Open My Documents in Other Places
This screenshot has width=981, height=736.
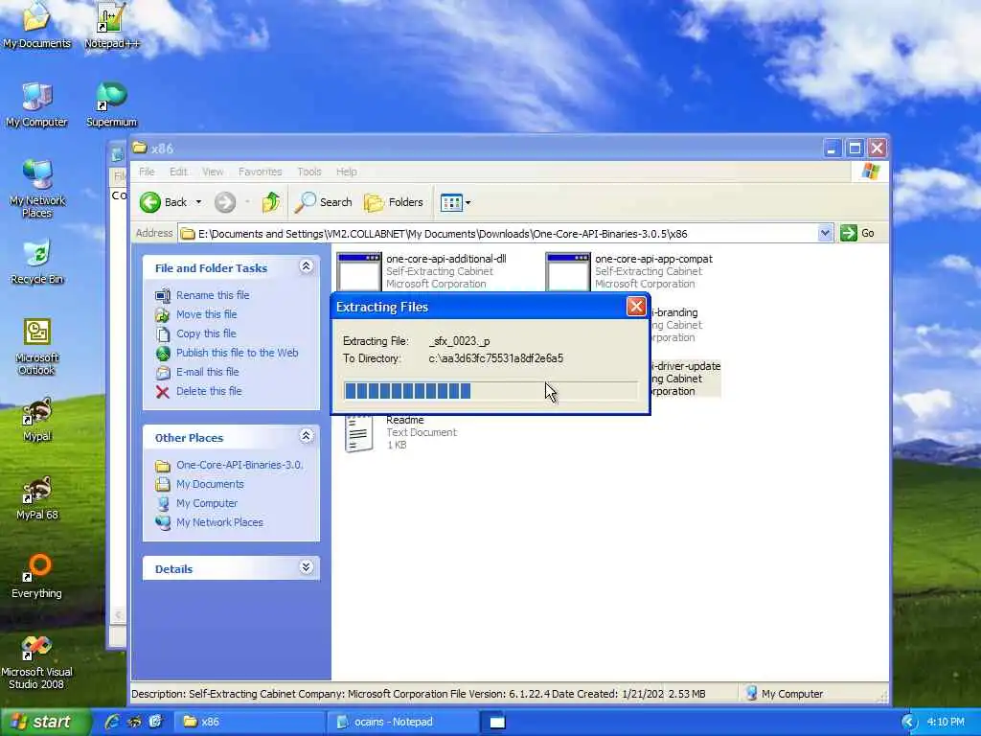point(210,484)
